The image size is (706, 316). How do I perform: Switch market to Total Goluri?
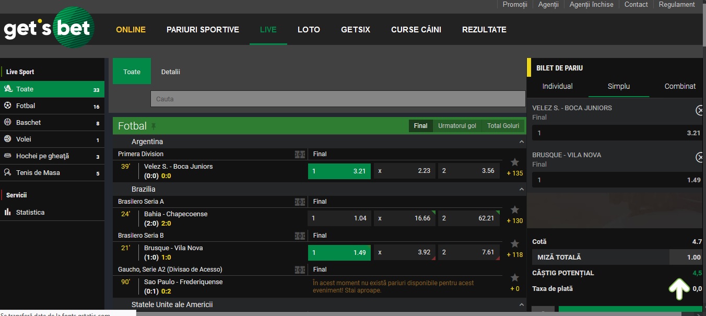pos(503,126)
